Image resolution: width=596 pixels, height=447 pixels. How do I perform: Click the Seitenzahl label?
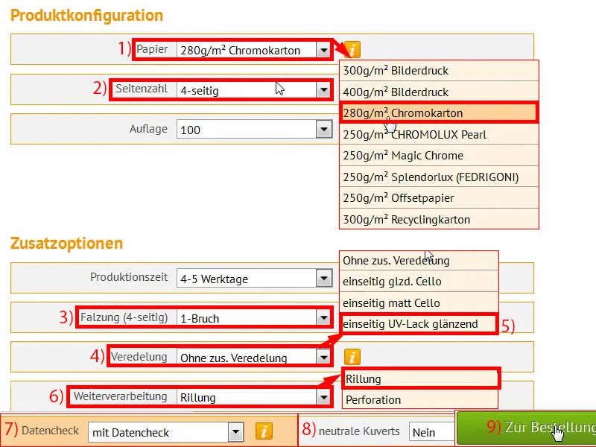point(142,89)
